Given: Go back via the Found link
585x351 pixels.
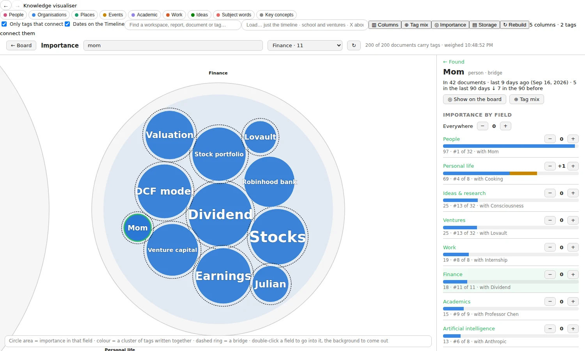Looking at the screenshot, I should (x=454, y=62).
